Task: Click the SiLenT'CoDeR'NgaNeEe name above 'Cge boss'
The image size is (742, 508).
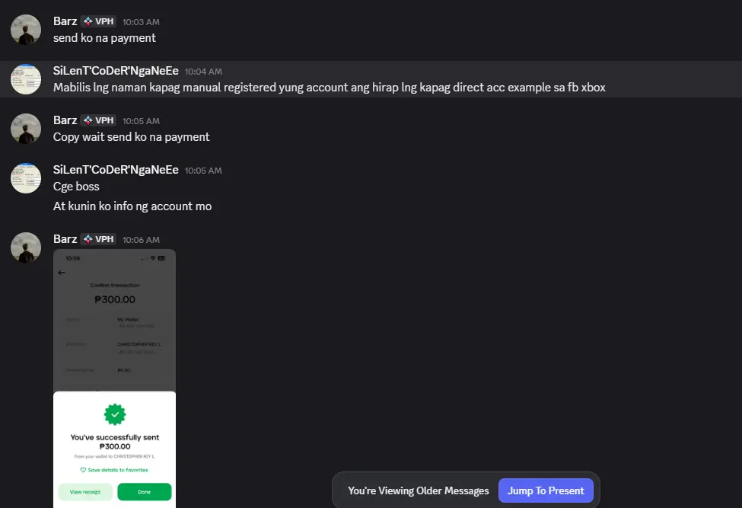Action: (x=116, y=170)
